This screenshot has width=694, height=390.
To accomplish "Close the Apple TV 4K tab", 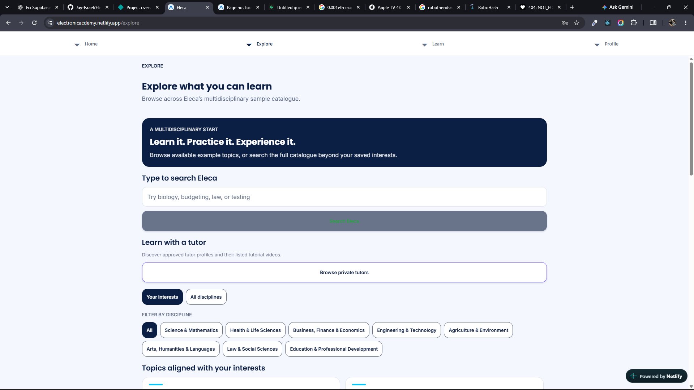I will [408, 7].
